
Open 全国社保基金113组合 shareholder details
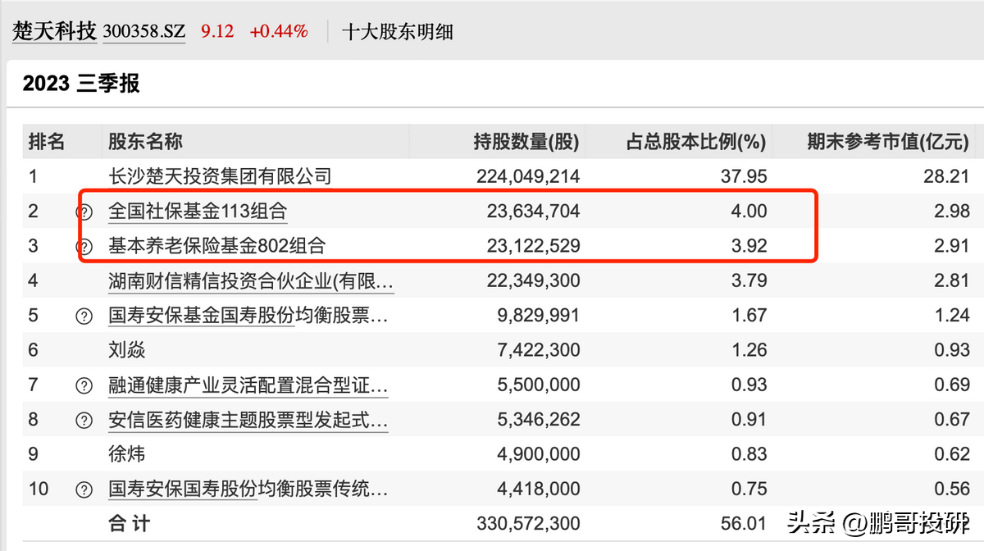(x=199, y=211)
